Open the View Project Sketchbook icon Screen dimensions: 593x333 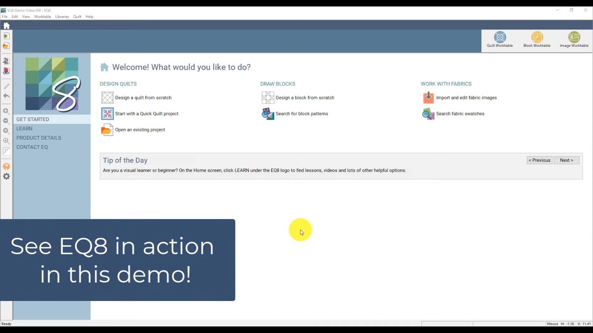pyautogui.click(x=6, y=71)
